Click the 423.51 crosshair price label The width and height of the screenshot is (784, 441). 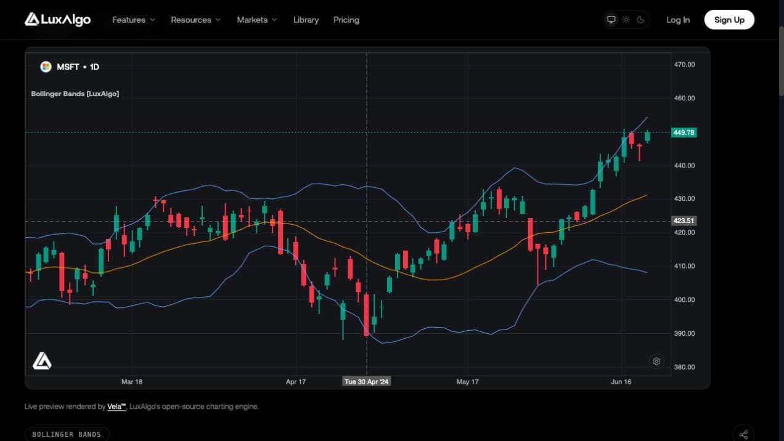point(684,220)
